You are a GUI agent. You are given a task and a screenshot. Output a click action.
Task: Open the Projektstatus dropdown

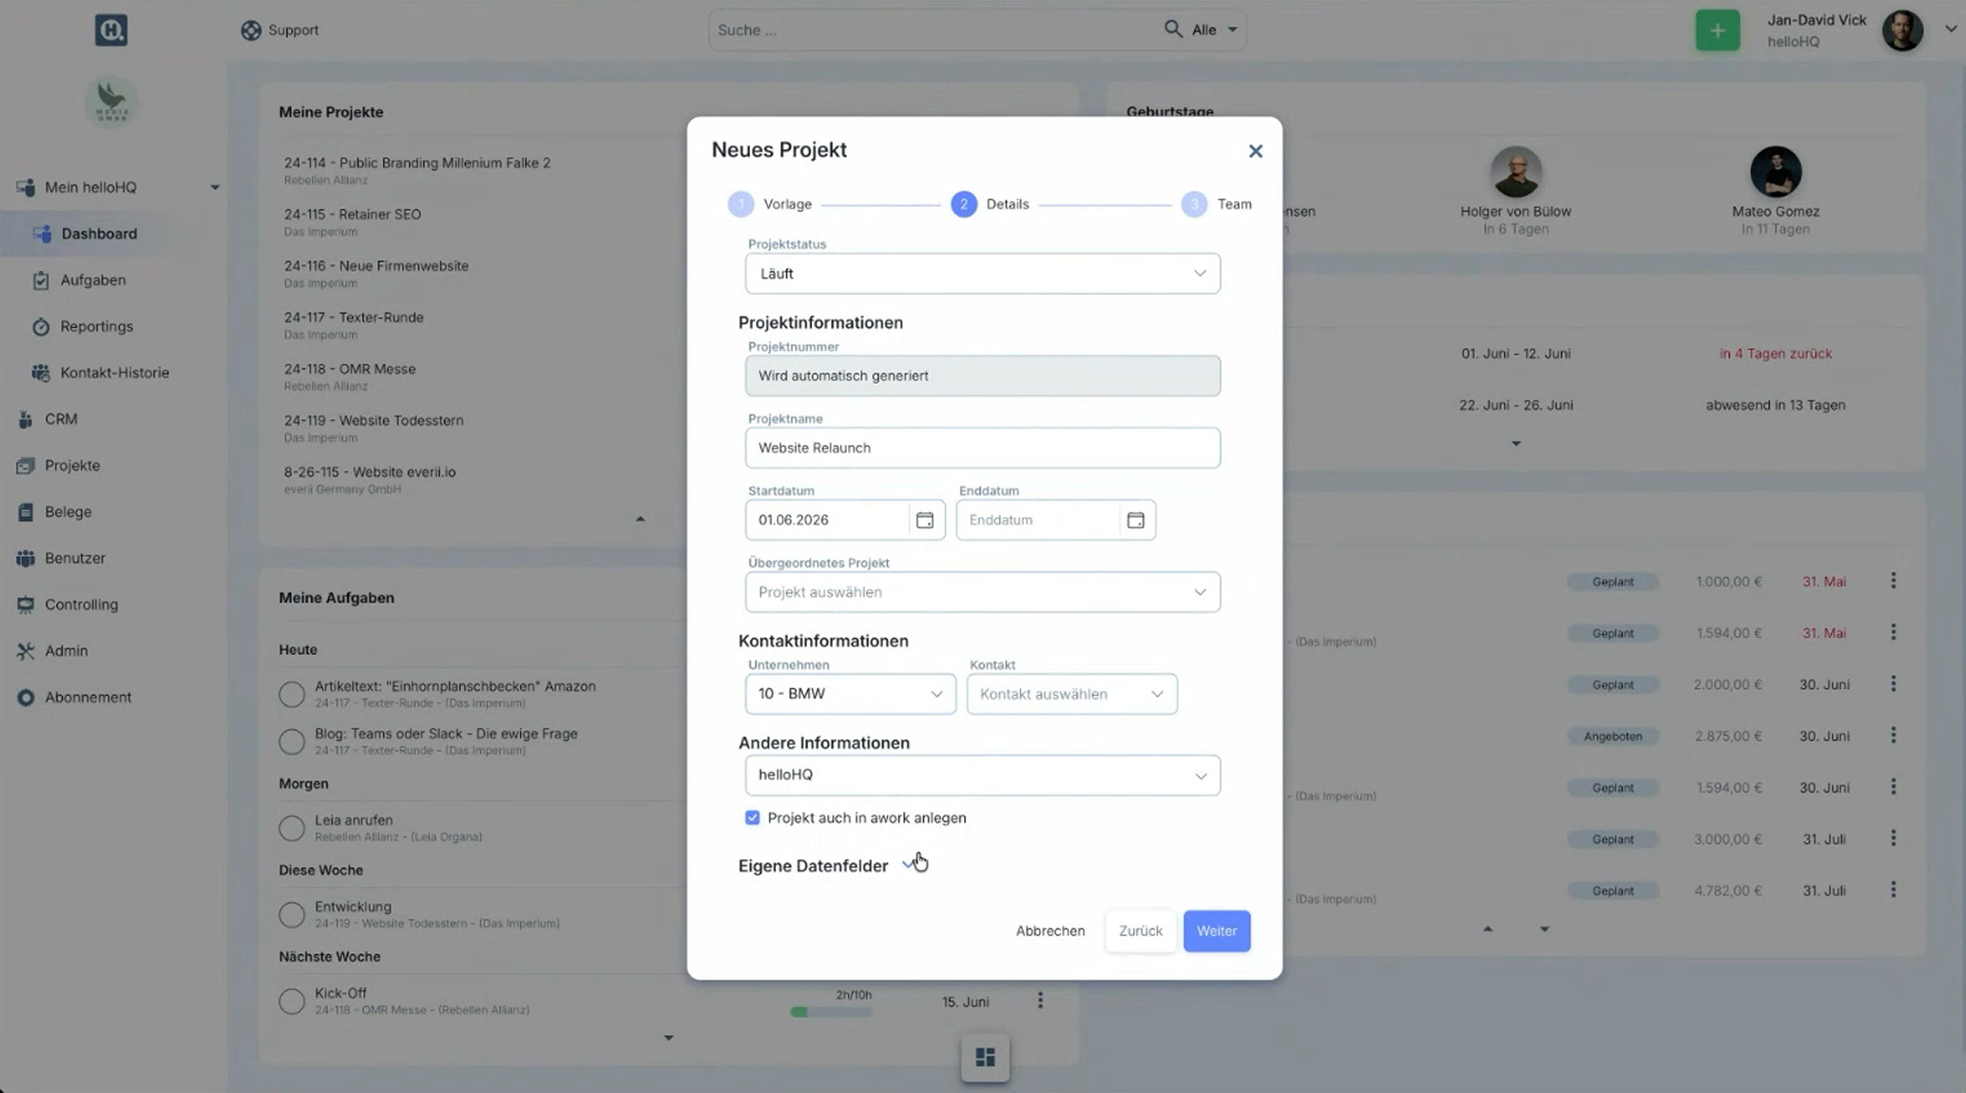tap(982, 274)
